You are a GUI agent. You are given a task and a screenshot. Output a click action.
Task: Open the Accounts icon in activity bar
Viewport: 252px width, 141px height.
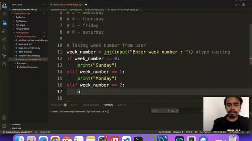4,117
